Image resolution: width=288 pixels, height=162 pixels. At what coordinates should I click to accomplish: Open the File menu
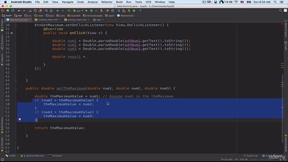point(37,2)
